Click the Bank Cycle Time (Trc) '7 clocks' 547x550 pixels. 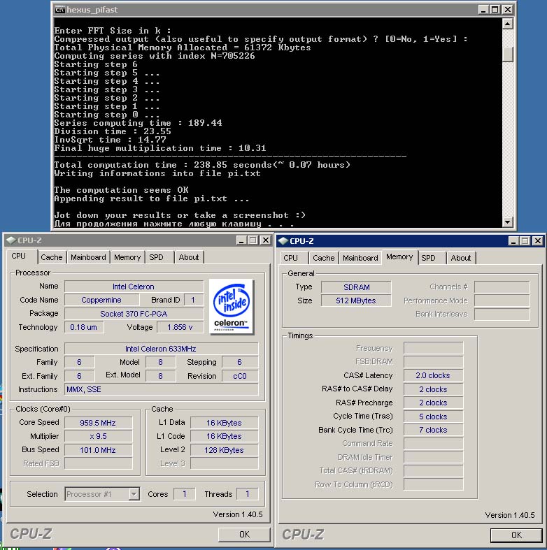click(x=433, y=430)
